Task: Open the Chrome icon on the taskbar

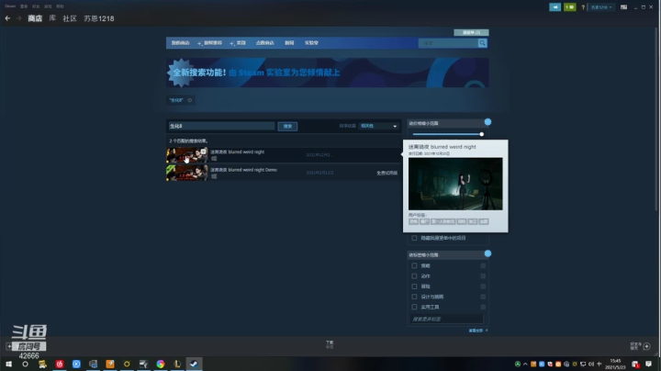Action: (x=160, y=364)
